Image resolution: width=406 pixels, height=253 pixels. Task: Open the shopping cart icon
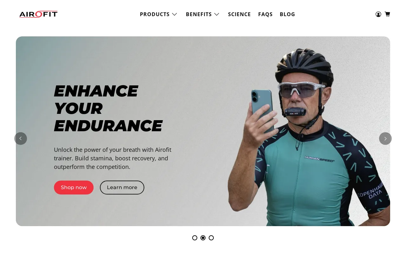[387, 14]
